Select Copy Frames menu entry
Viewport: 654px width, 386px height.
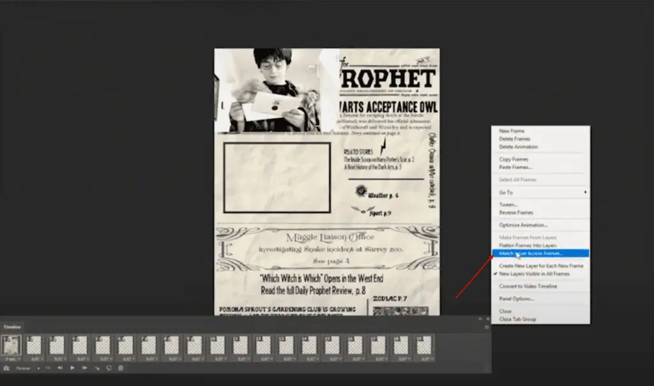pyautogui.click(x=513, y=160)
